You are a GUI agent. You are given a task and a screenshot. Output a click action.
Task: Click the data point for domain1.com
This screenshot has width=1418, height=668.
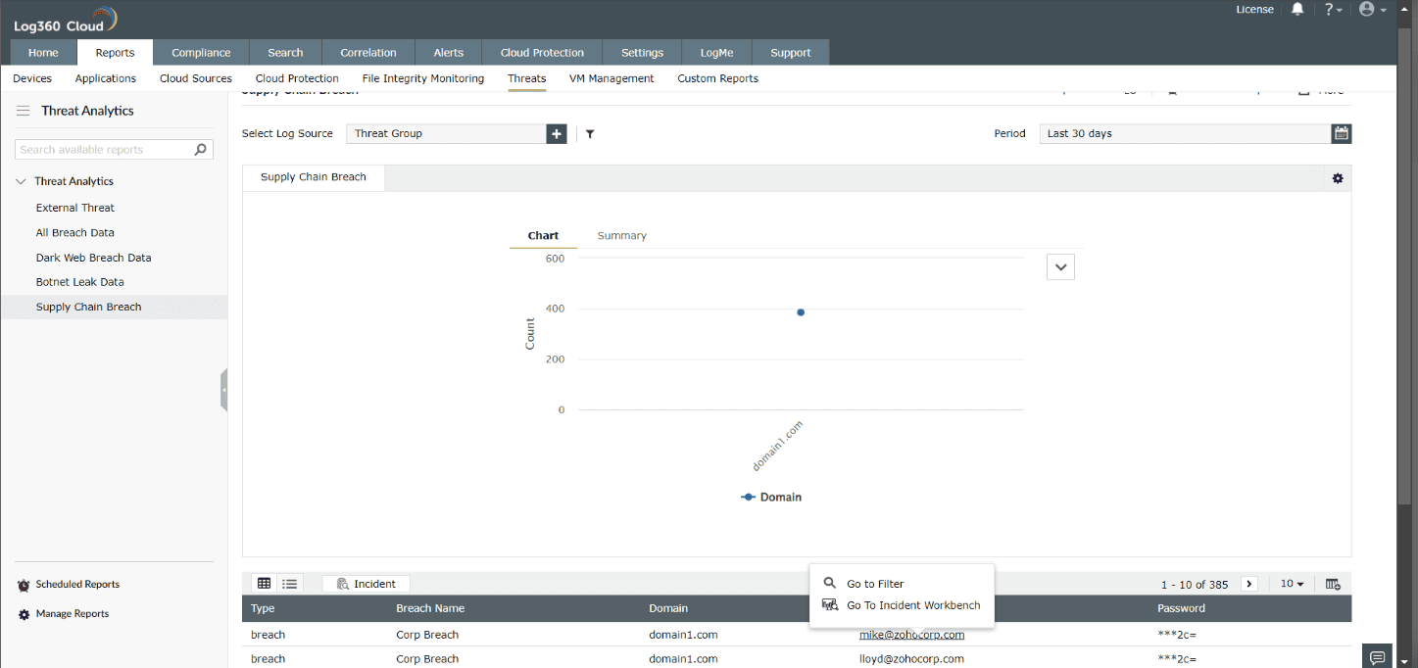pos(801,312)
